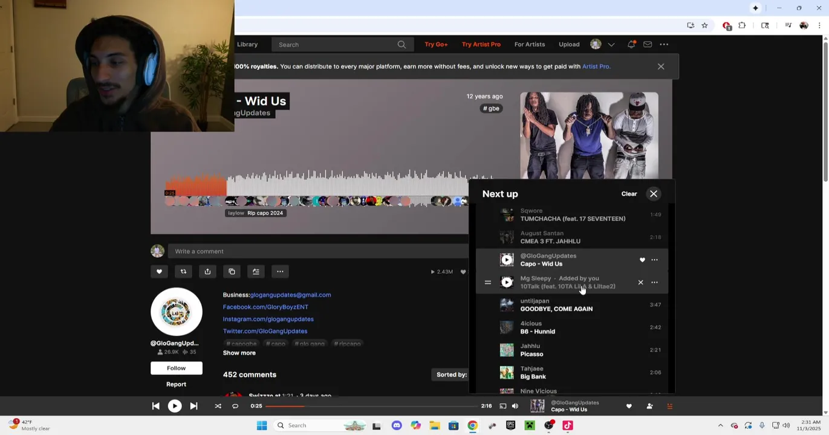The image size is (829, 435).
Task: Toggle repeat in the player bar
Action: click(x=235, y=406)
